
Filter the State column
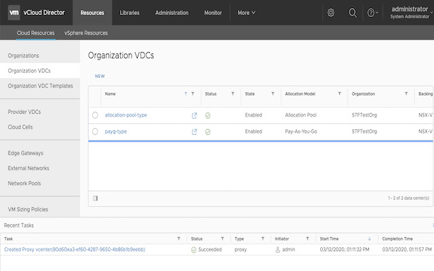click(x=273, y=93)
